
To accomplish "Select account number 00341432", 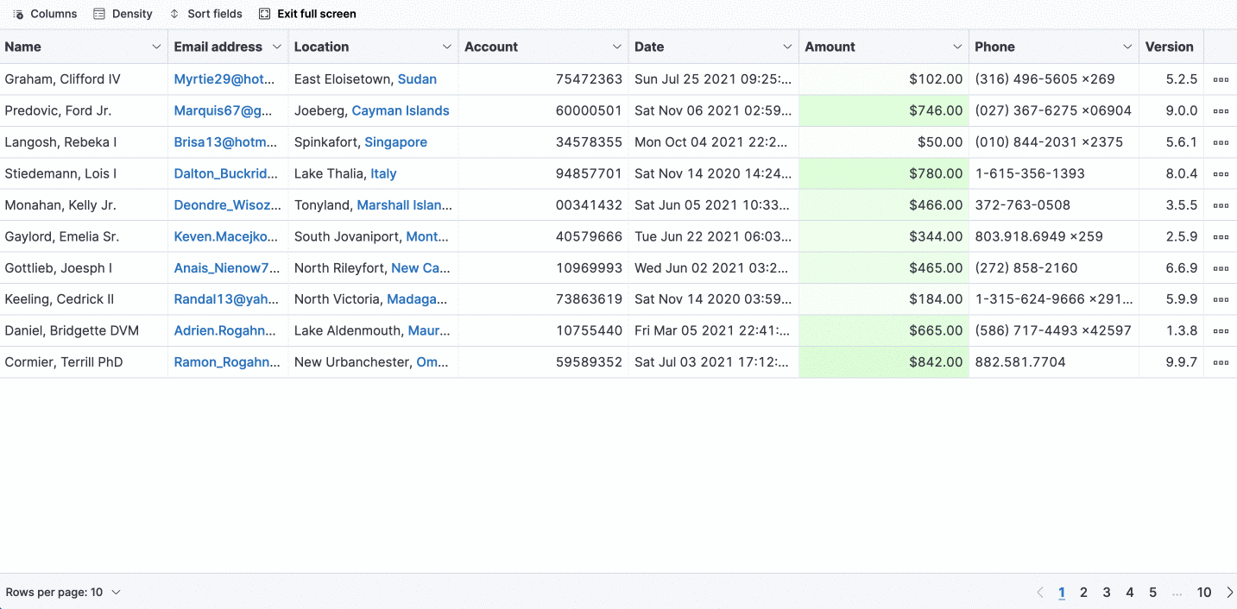I will 589,205.
